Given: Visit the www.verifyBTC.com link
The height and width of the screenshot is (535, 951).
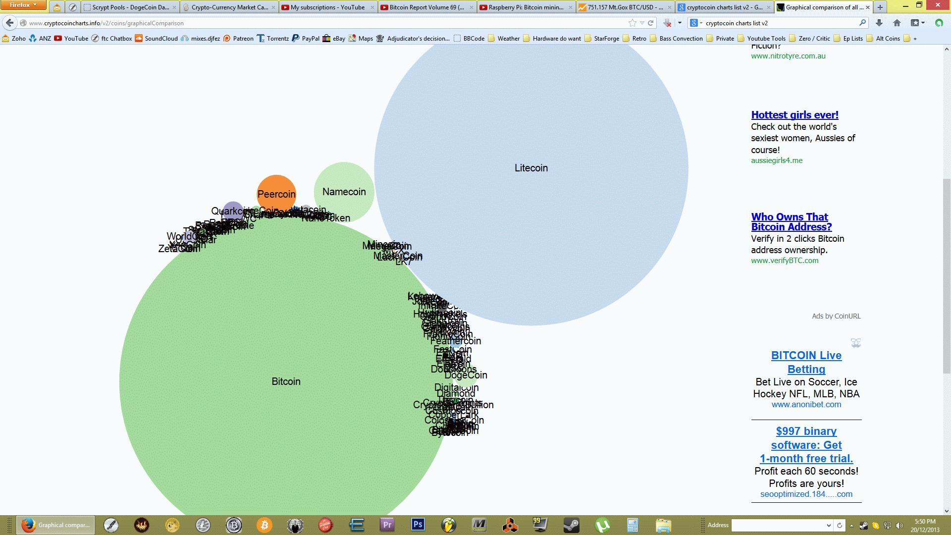Looking at the screenshot, I should point(785,261).
